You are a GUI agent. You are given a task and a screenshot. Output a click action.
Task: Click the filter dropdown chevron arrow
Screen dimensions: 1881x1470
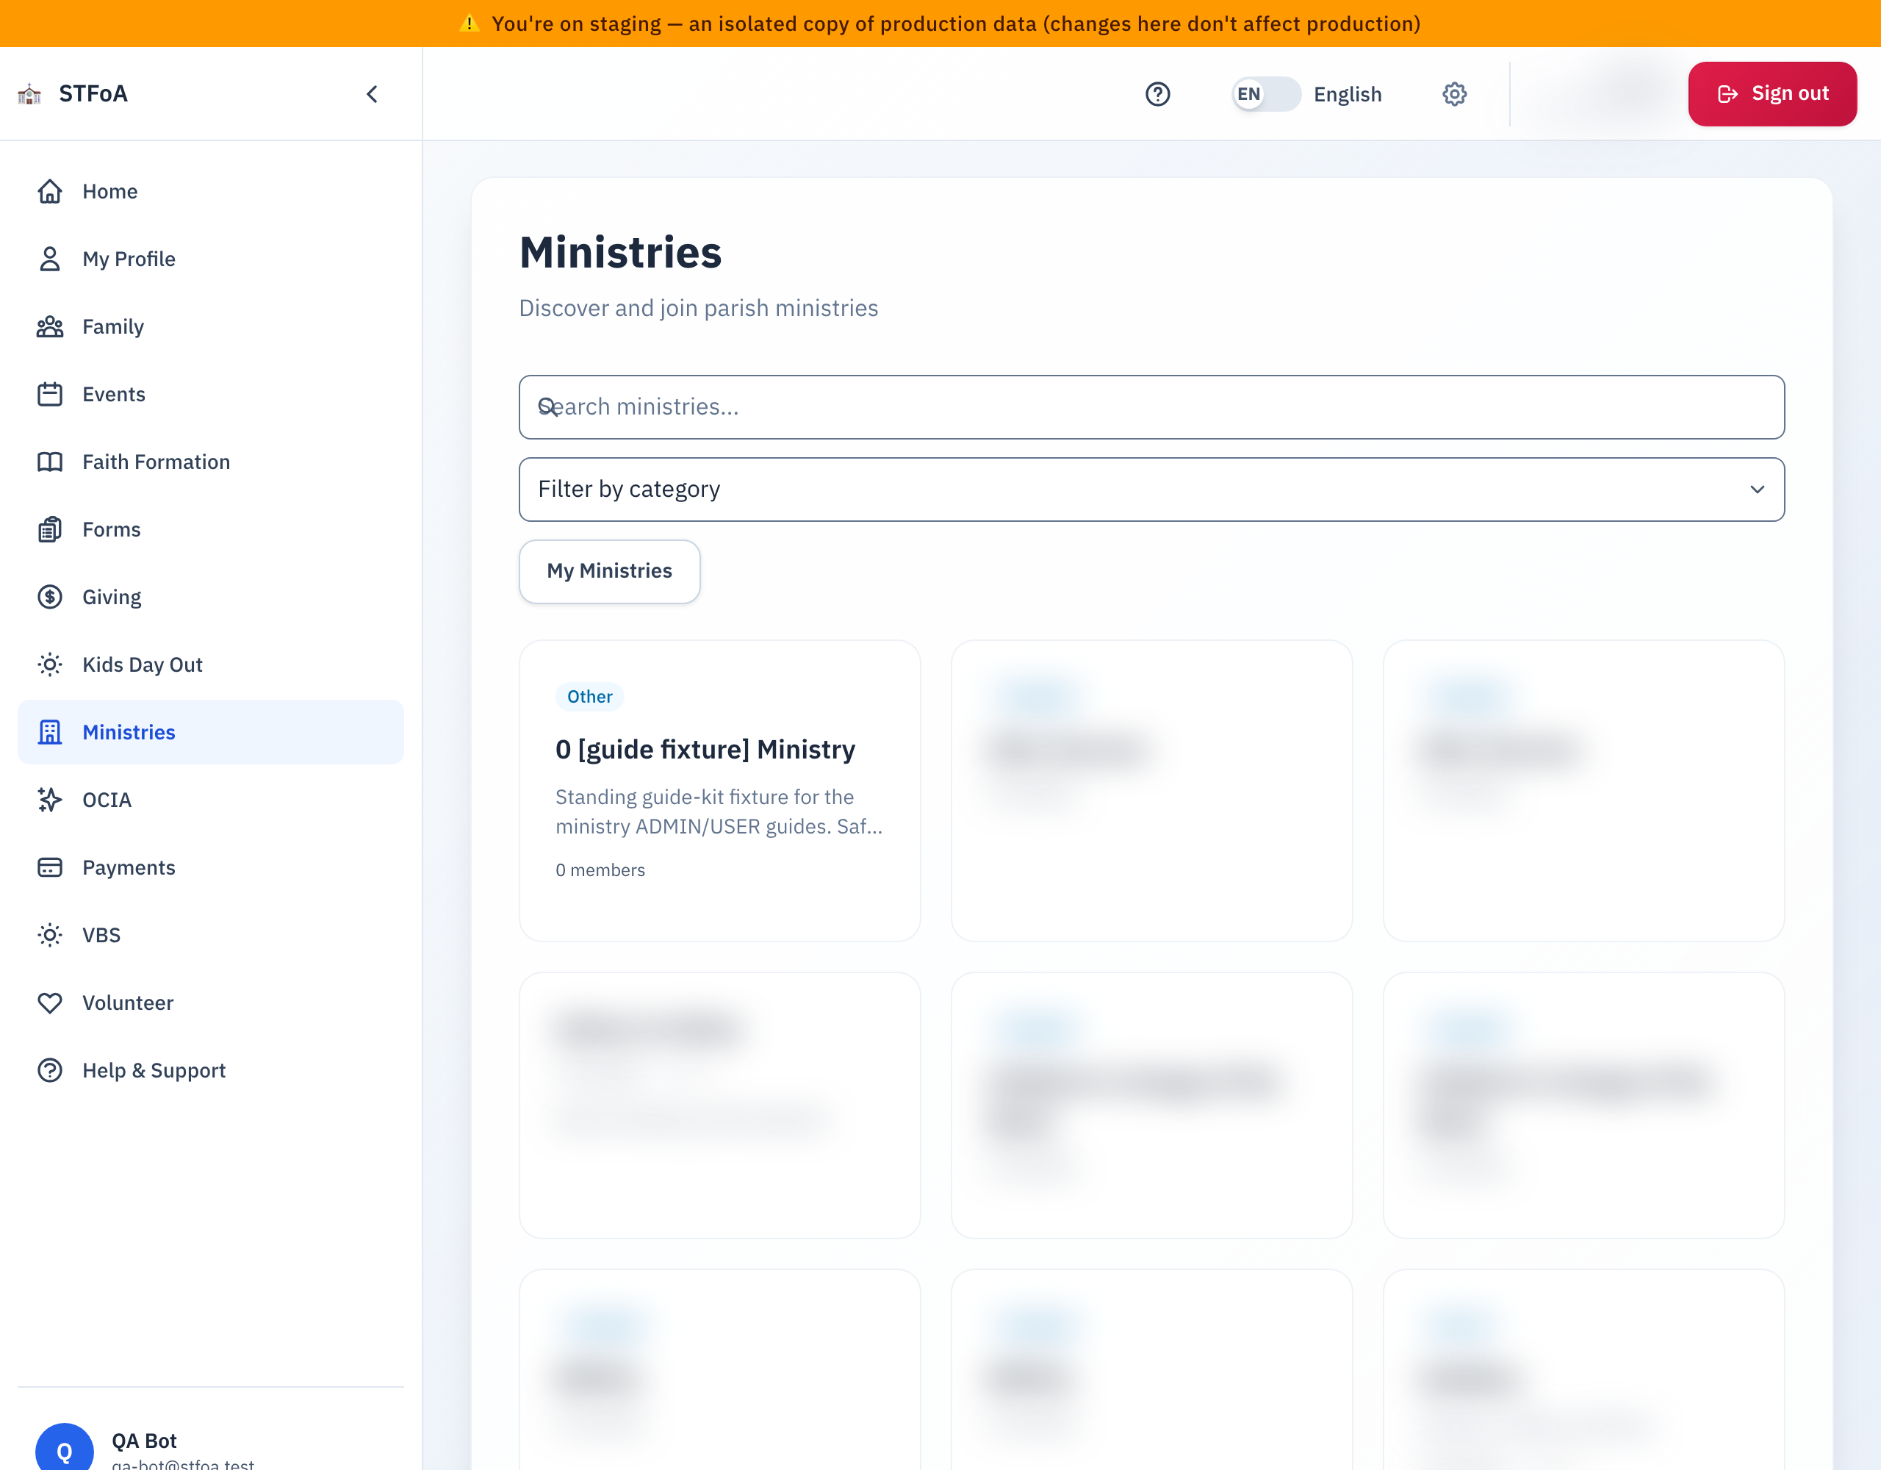[x=1757, y=490]
